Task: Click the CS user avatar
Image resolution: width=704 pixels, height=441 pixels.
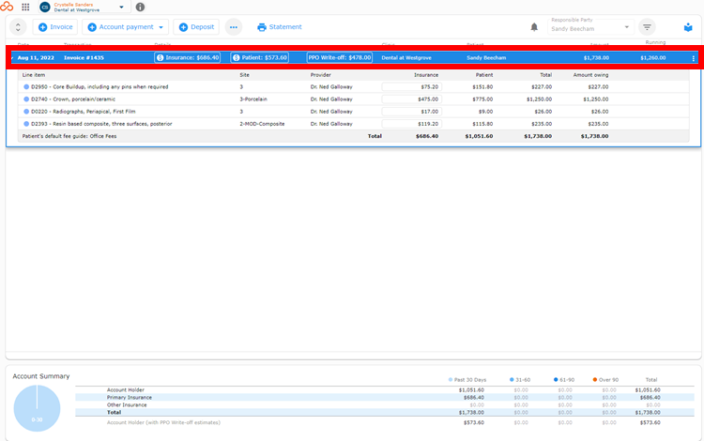Action: pyautogui.click(x=45, y=8)
